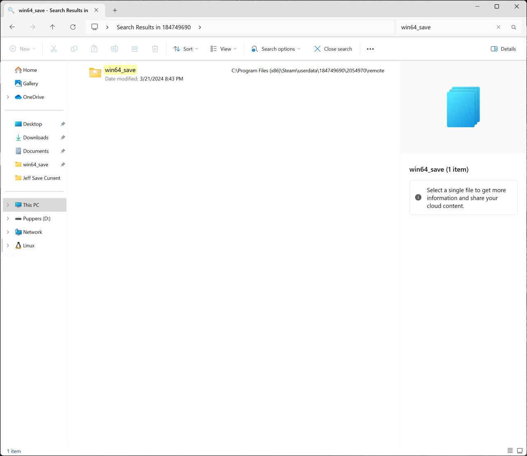Click the search magnifier icon
527x456 pixels.
point(513,27)
